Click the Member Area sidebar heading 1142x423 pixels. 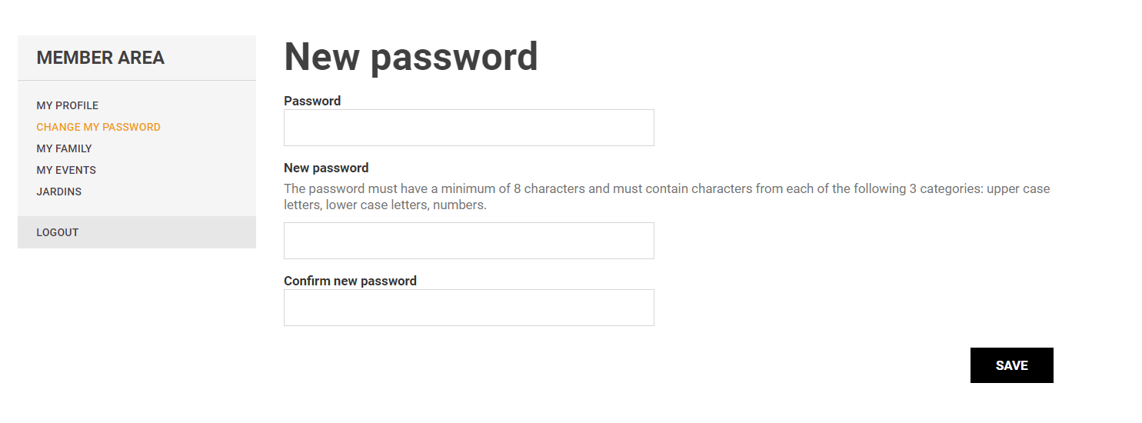[101, 58]
